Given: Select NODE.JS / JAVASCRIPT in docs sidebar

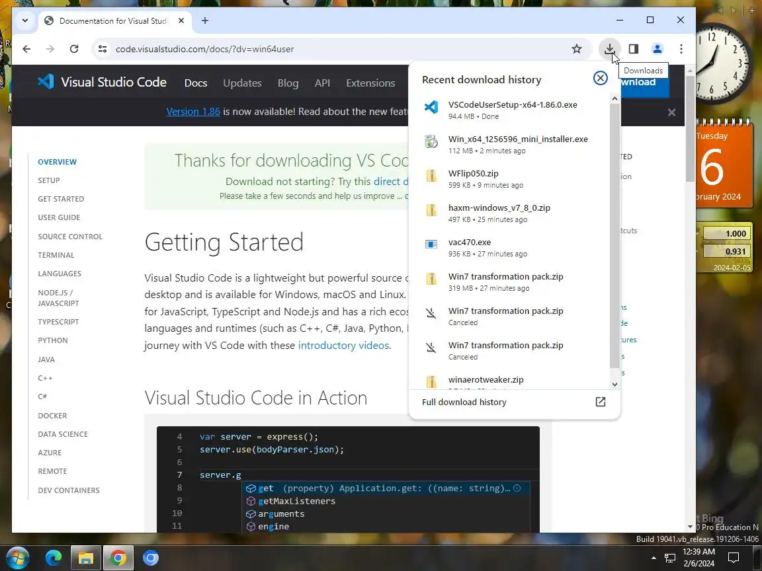Looking at the screenshot, I should coord(58,297).
